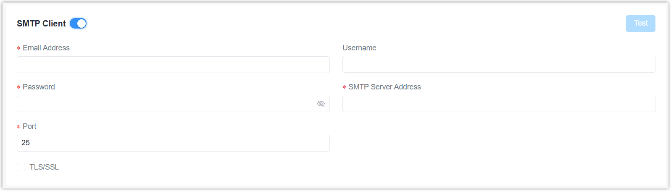The image size is (671, 191).
Task: Click the TLS/SSL label text
Action: tap(44, 167)
